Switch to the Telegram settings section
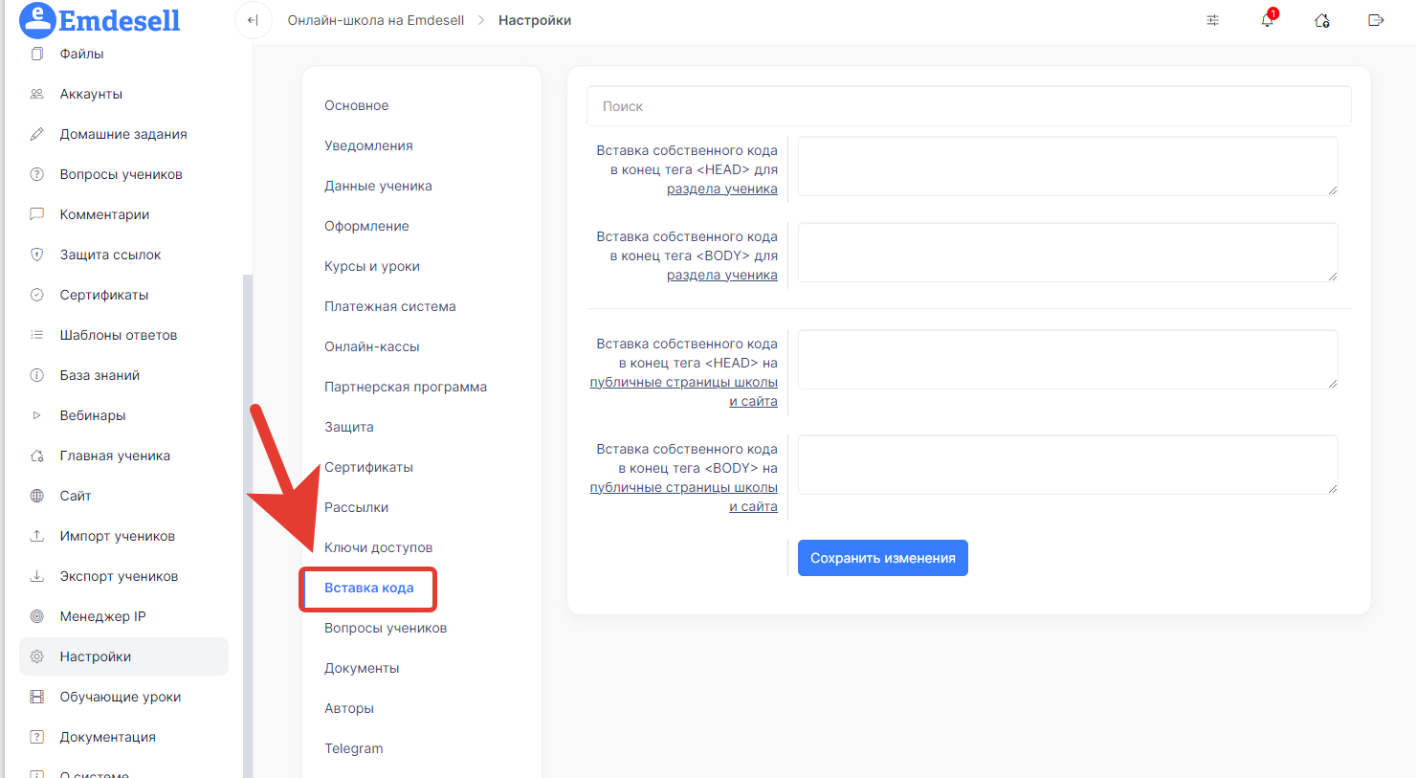 353,748
